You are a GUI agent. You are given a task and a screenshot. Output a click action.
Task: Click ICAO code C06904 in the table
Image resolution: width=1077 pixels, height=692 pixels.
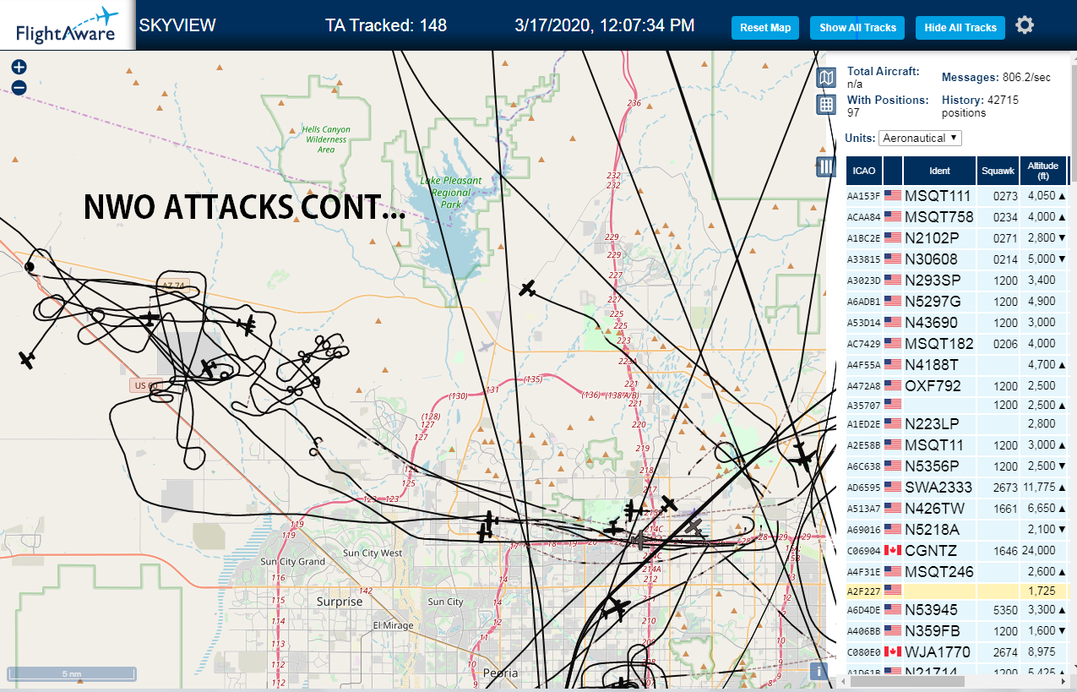[x=862, y=551]
